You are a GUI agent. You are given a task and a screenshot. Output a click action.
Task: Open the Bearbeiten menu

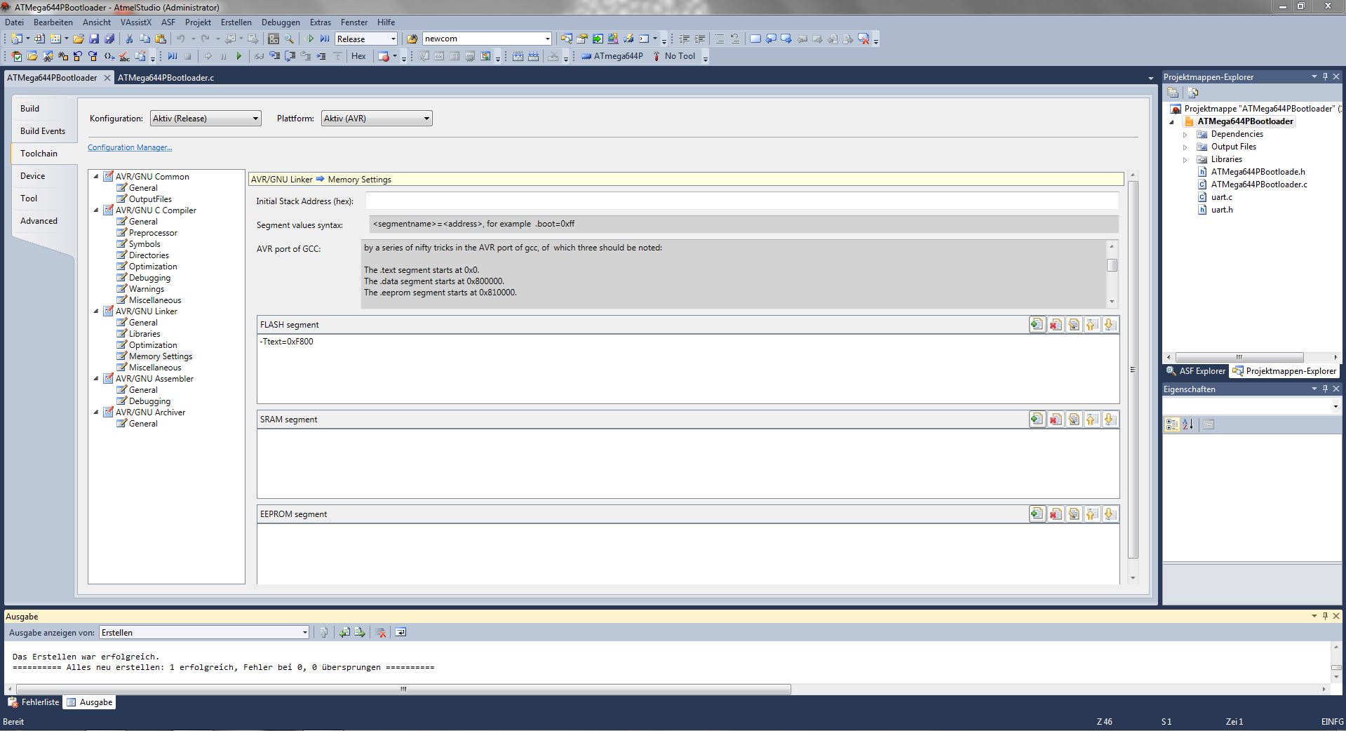coord(53,22)
